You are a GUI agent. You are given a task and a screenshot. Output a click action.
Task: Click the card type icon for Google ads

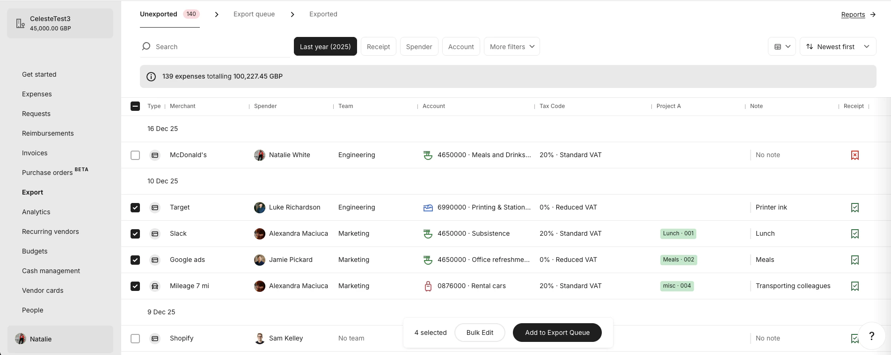point(155,260)
